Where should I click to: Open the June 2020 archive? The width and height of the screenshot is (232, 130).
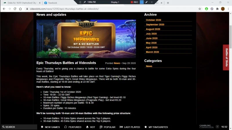(152, 38)
